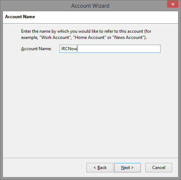Image resolution: width=181 pixels, height=180 pixels.
Task: Click the Account Wizard title bar text
Action: 90,6
